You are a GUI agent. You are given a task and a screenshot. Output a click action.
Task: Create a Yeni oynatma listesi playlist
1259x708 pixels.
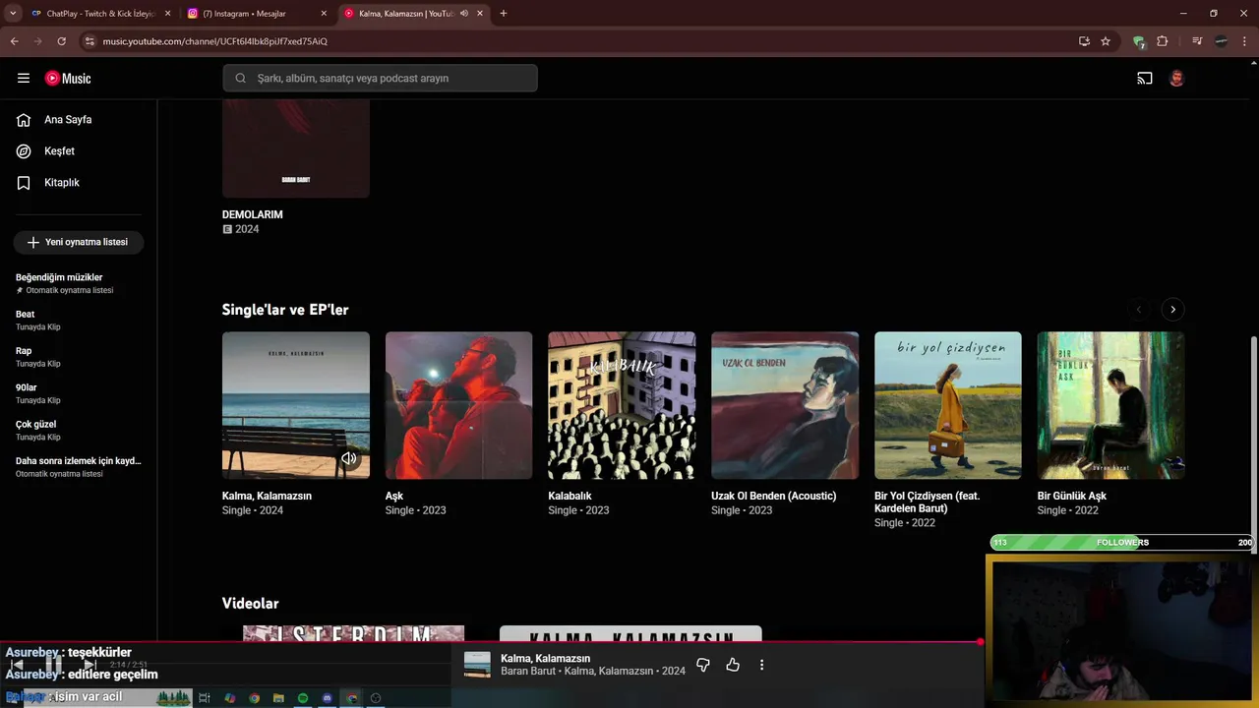(x=79, y=242)
